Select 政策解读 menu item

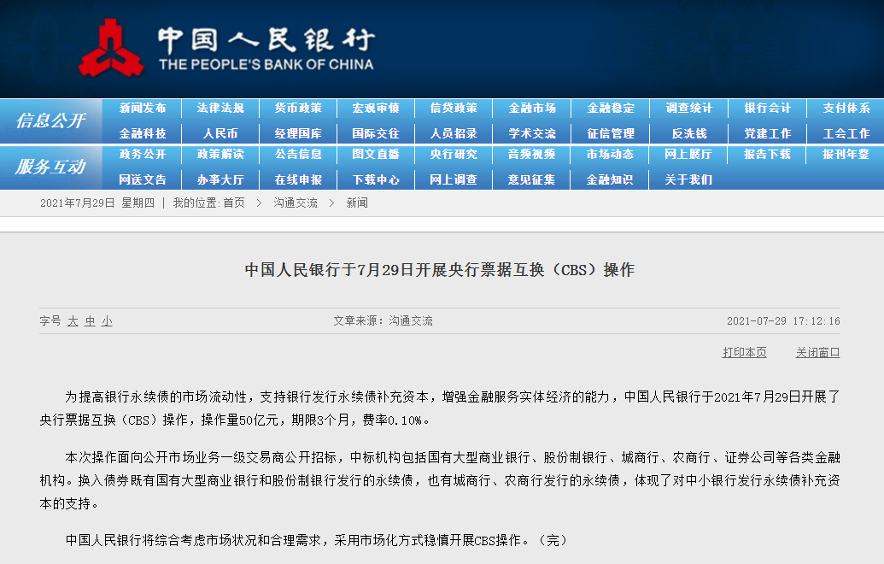click(220, 154)
